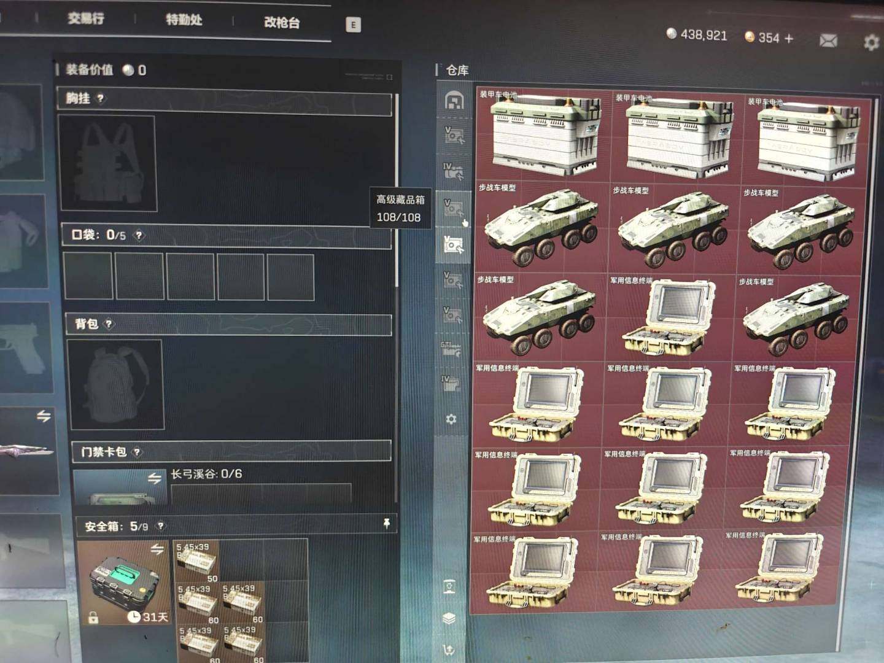Open the IV container tab below GT tab
The image size is (884, 663).
coord(451,384)
